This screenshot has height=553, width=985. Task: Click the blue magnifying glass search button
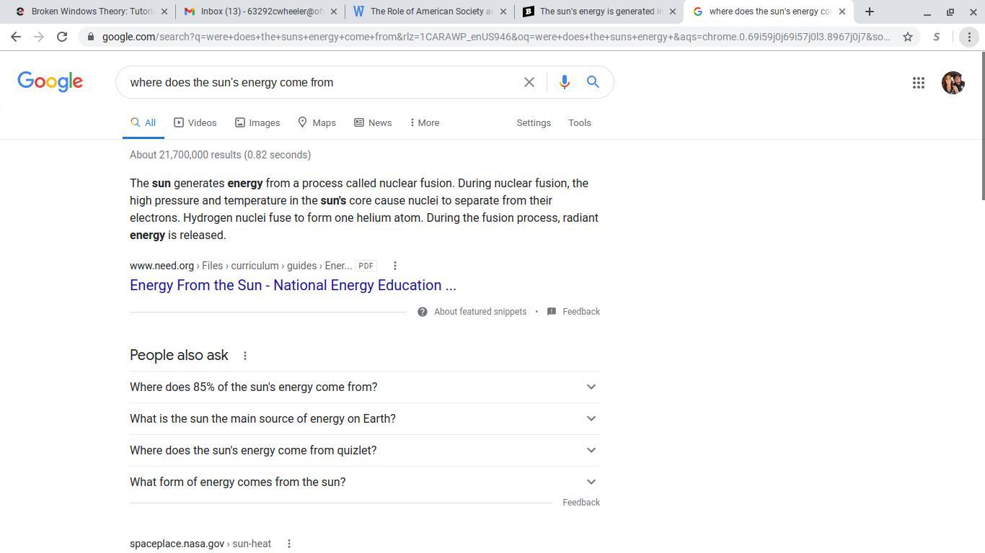[x=593, y=82]
